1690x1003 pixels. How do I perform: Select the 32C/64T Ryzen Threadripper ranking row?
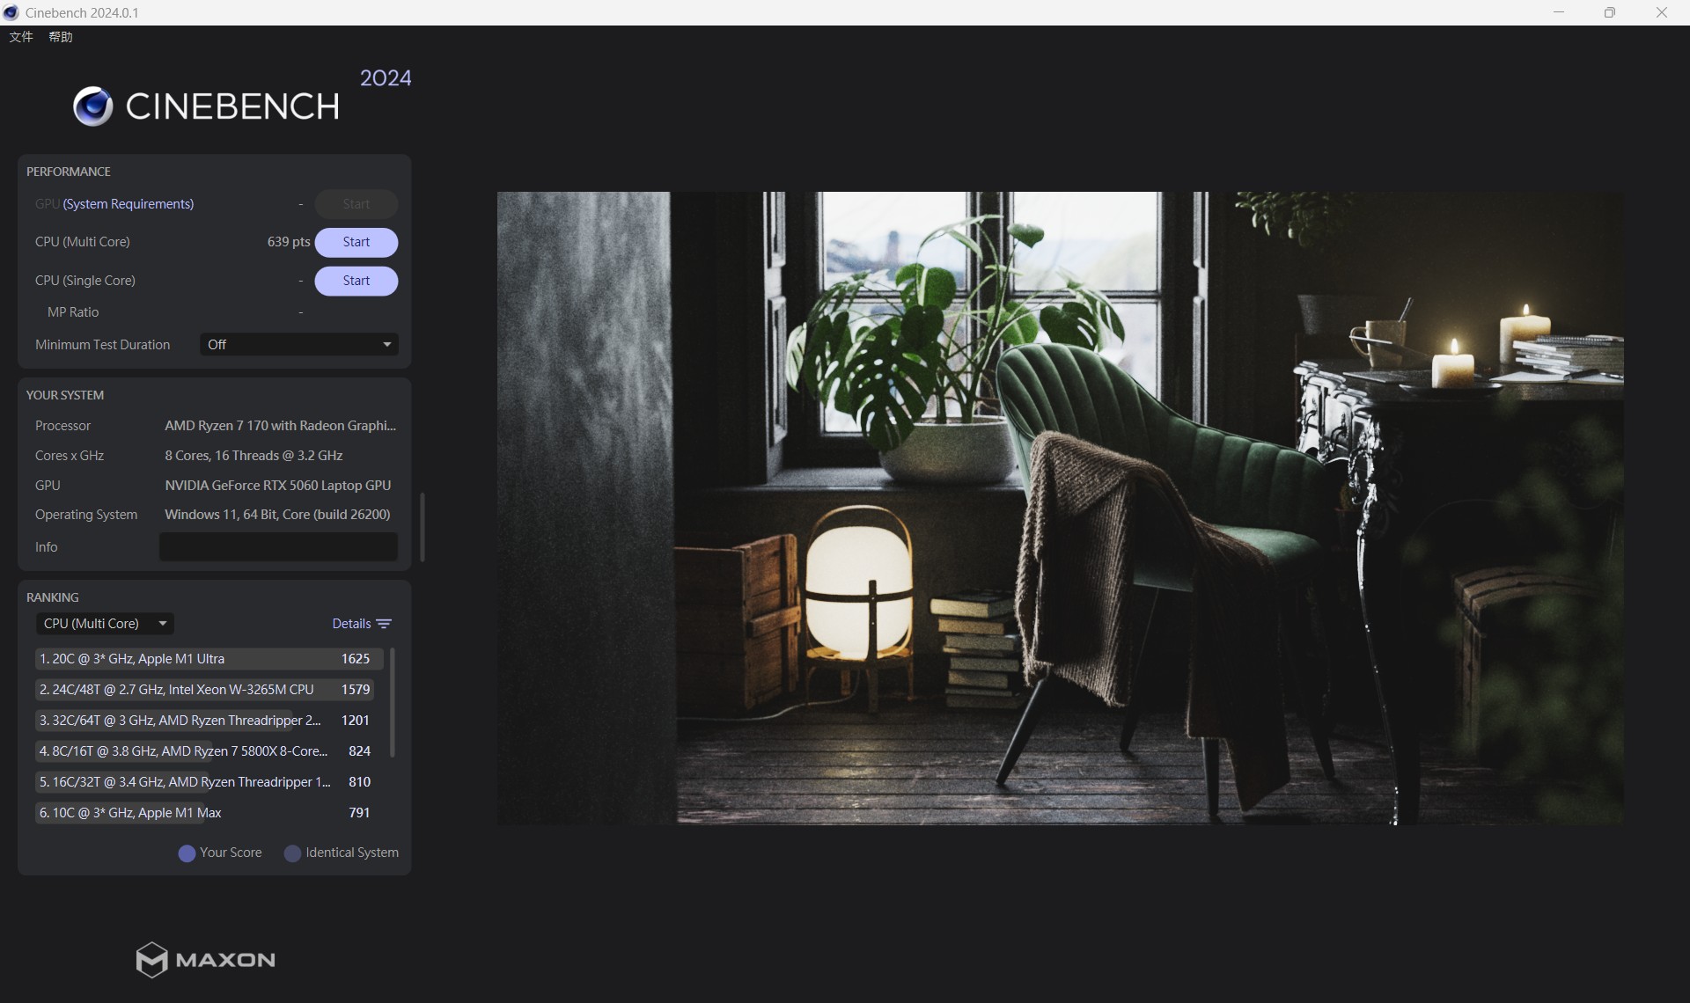(x=209, y=721)
